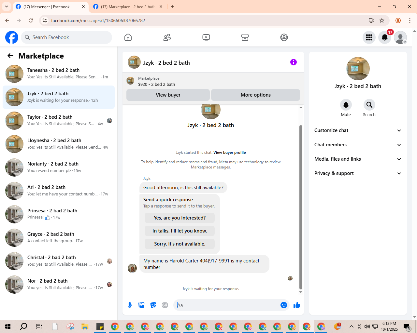Image resolution: width=417 pixels, height=333 pixels.
Task: Search in conversation with magnifier icon
Action: (369, 105)
